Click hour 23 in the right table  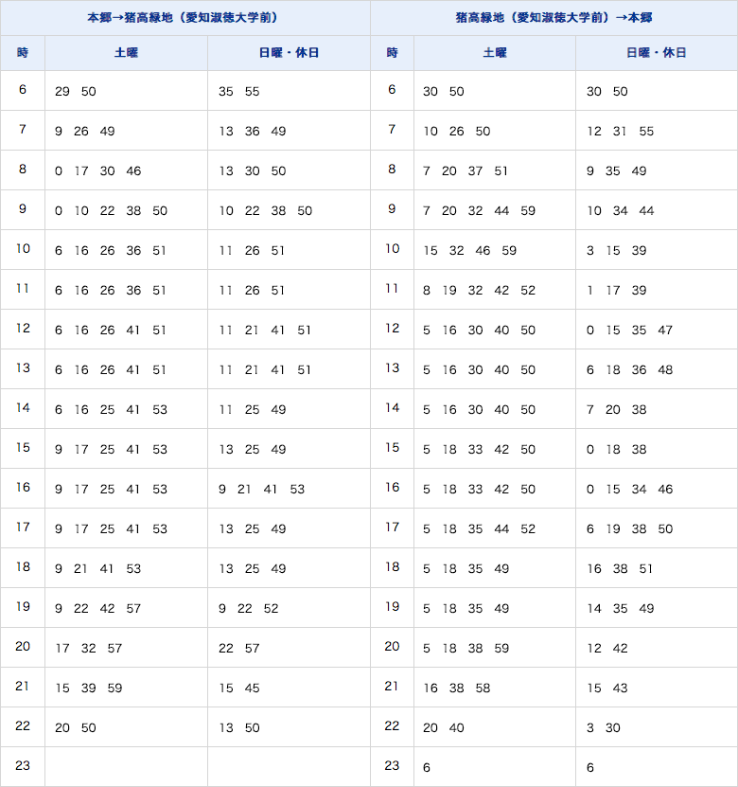point(392,766)
